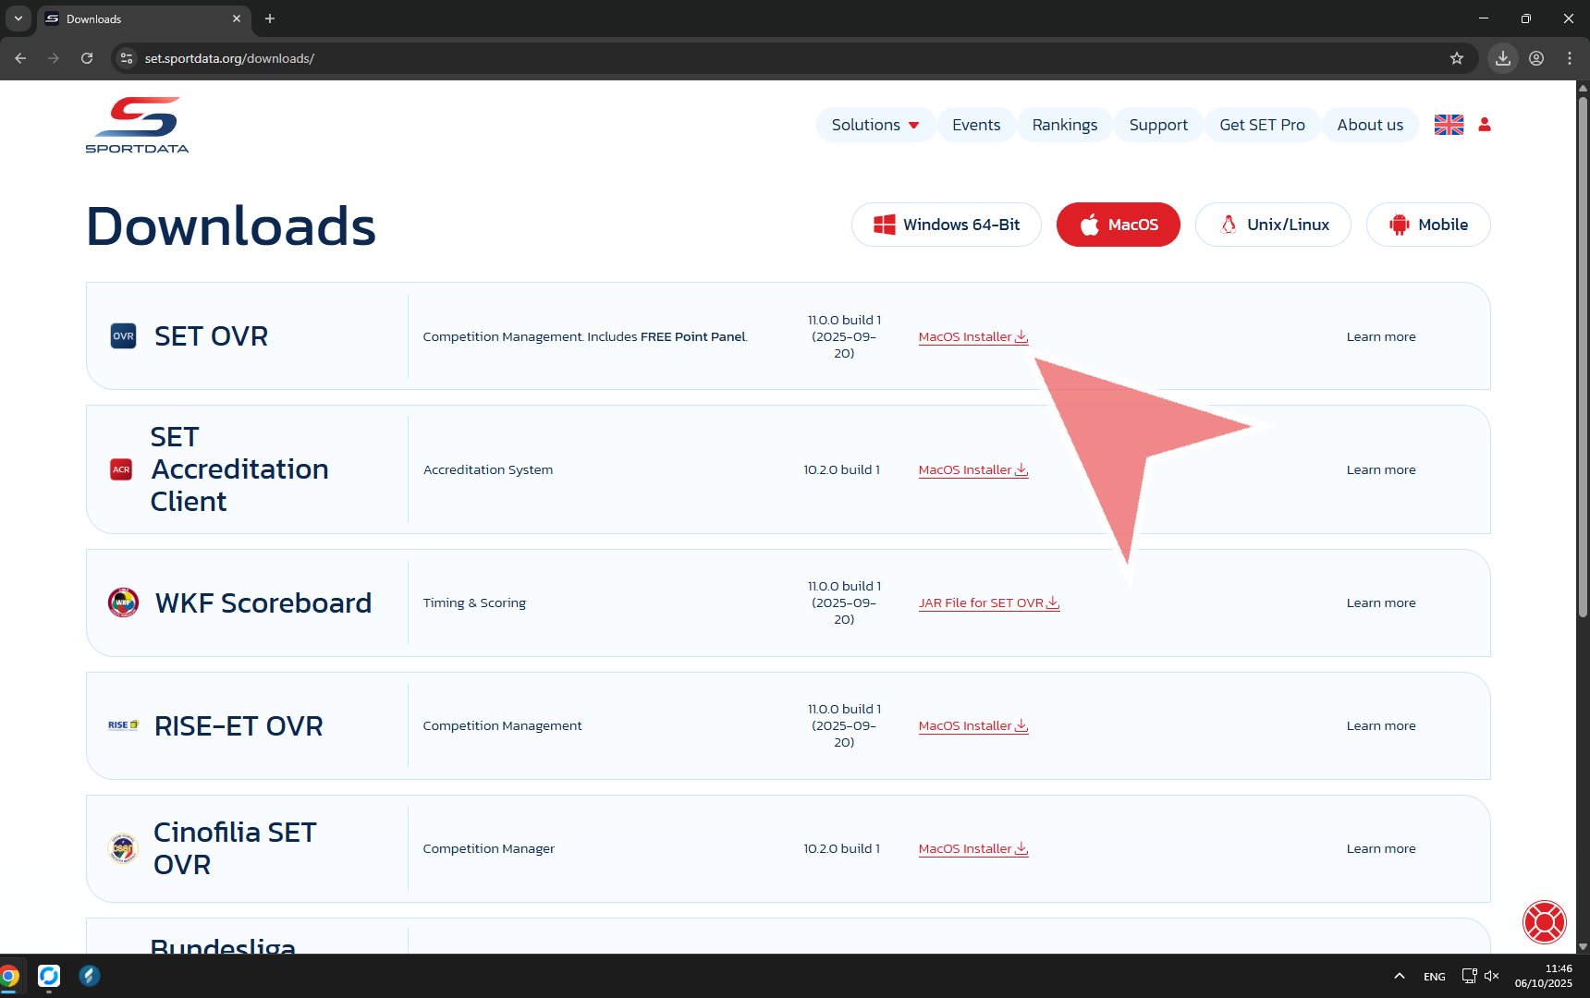Click the ACR Accreditation Client icon
1590x998 pixels.
121,469
